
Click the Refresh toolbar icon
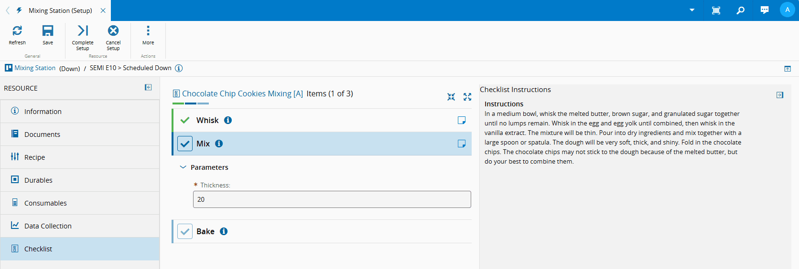click(x=17, y=31)
